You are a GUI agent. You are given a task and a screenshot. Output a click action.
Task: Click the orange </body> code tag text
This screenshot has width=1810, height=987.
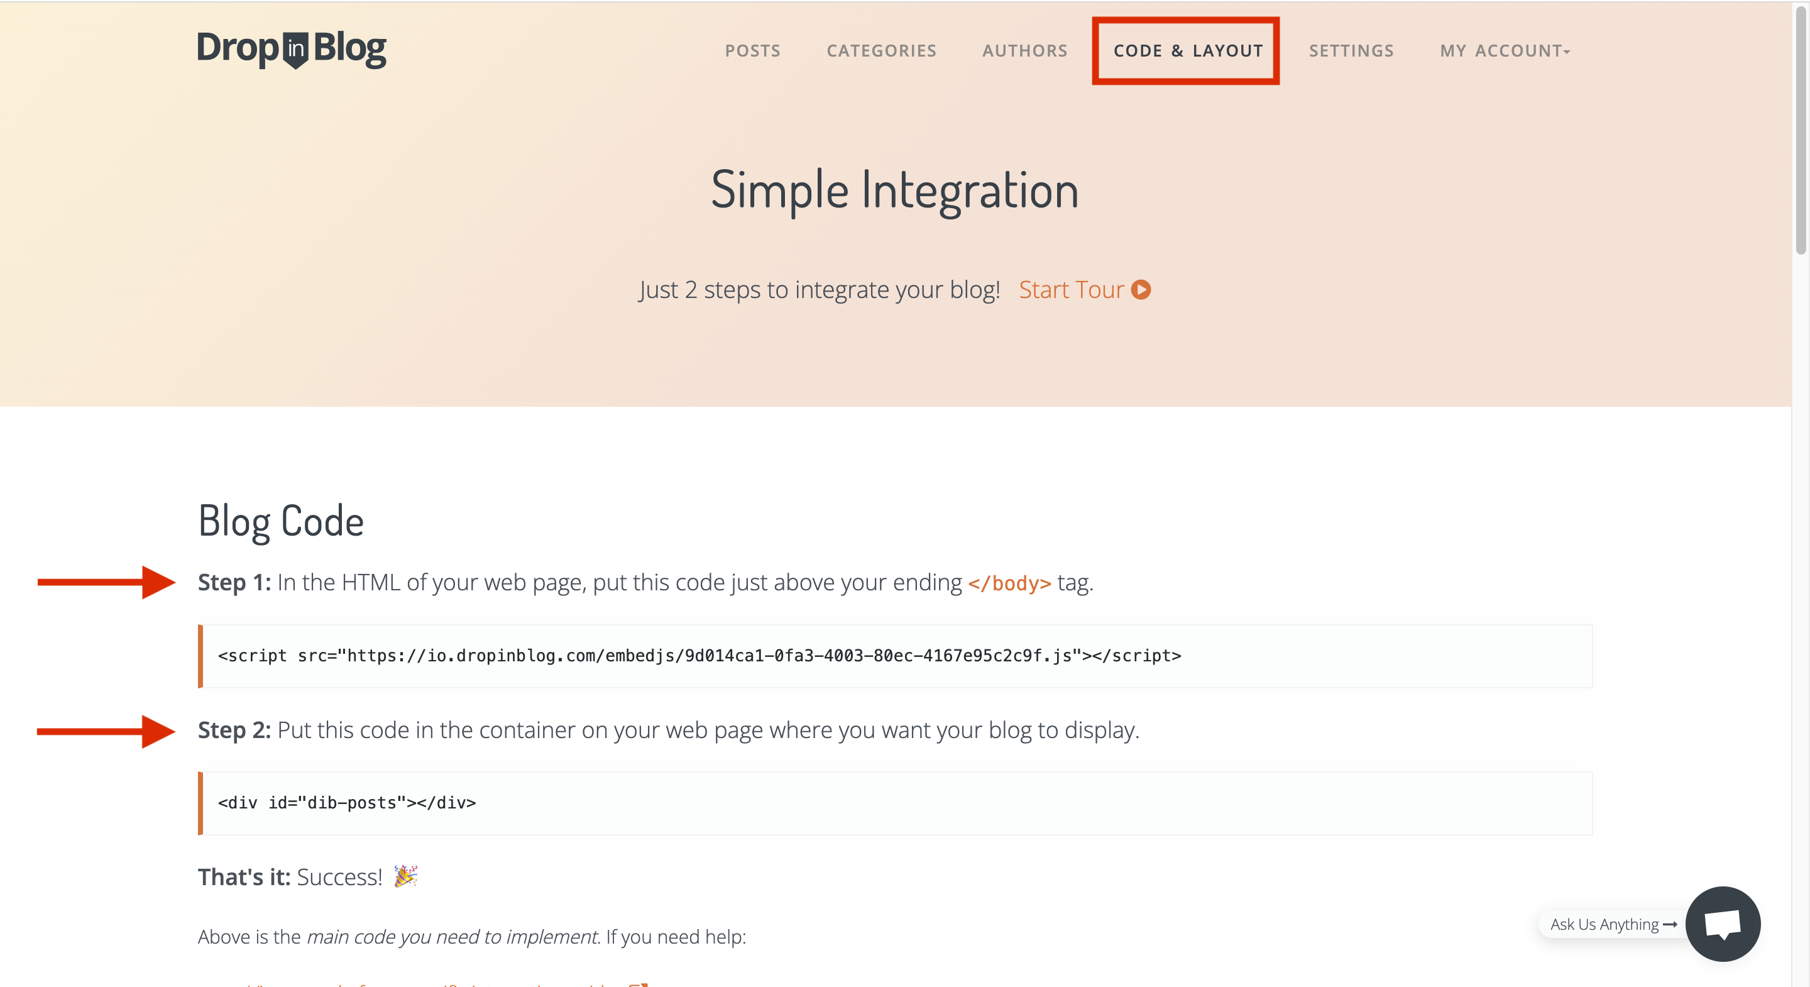(x=1009, y=583)
